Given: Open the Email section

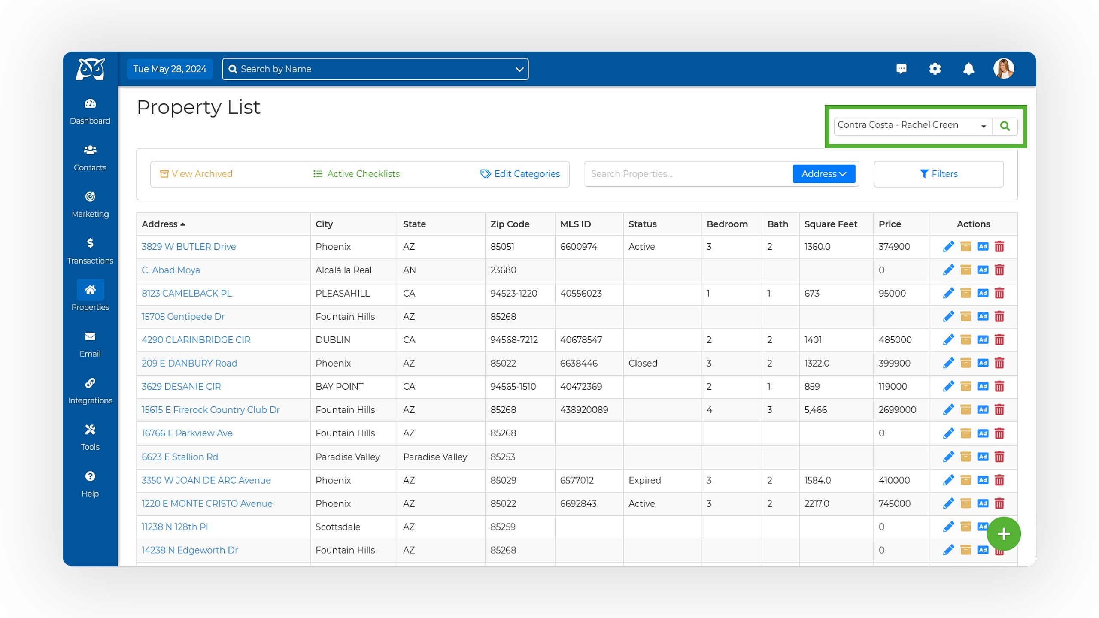Looking at the screenshot, I should tap(90, 344).
